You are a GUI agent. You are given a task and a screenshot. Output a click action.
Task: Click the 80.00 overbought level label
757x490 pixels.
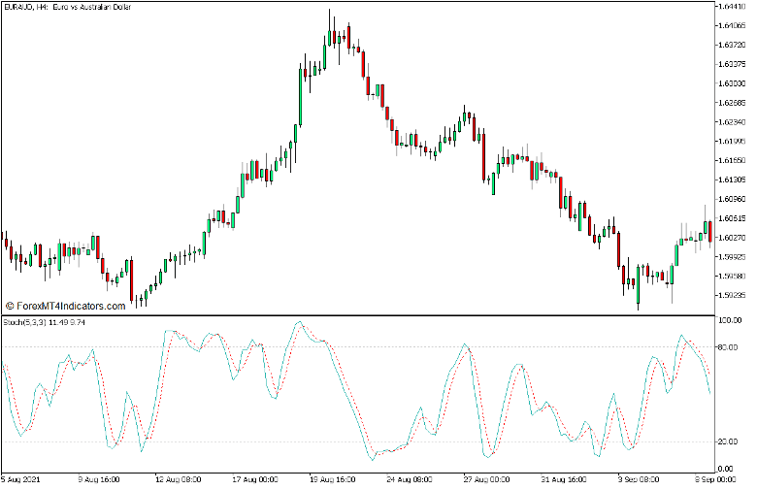click(x=729, y=347)
